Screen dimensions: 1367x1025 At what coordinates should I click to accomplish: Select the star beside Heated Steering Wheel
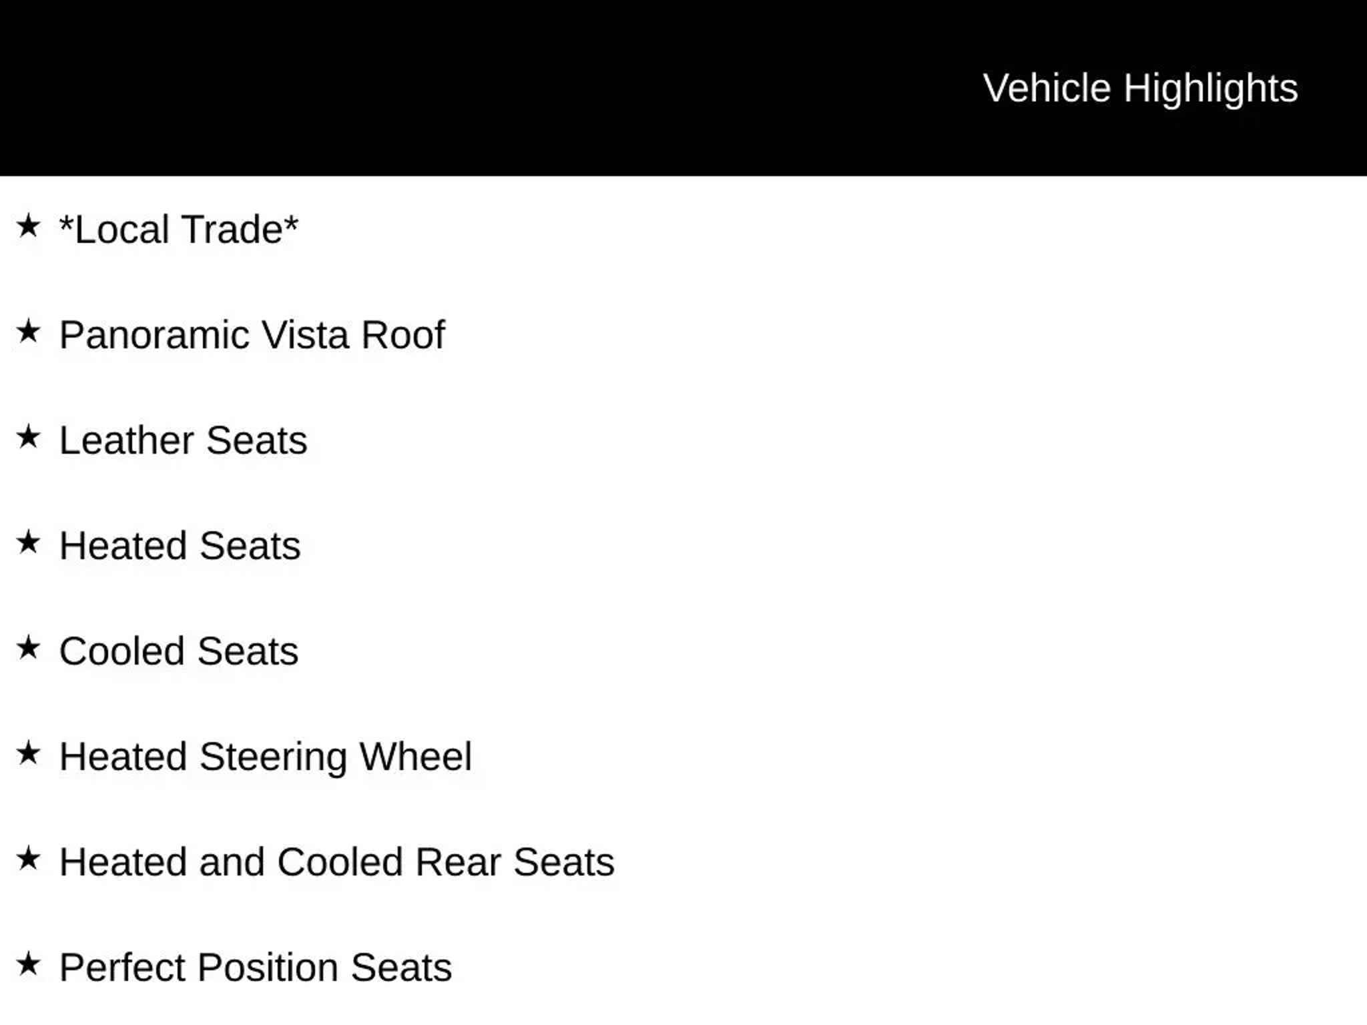click(28, 753)
